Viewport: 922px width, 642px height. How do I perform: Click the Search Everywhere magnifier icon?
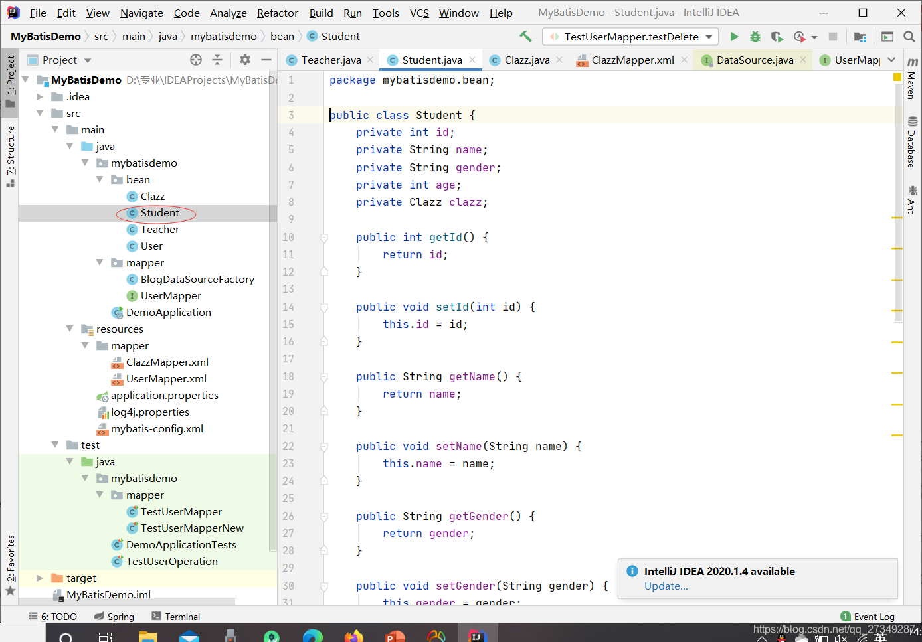click(x=909, y=37)
